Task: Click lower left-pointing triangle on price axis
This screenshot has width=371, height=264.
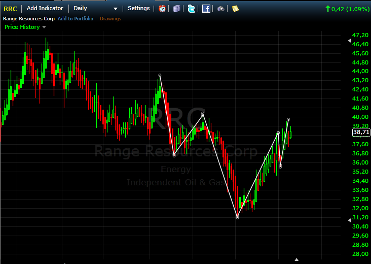Action: pyautogui.click(x=349, y=220)
